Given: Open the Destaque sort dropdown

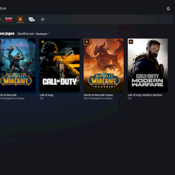Looking at the screenshot, I should click(x=43, y=34).
